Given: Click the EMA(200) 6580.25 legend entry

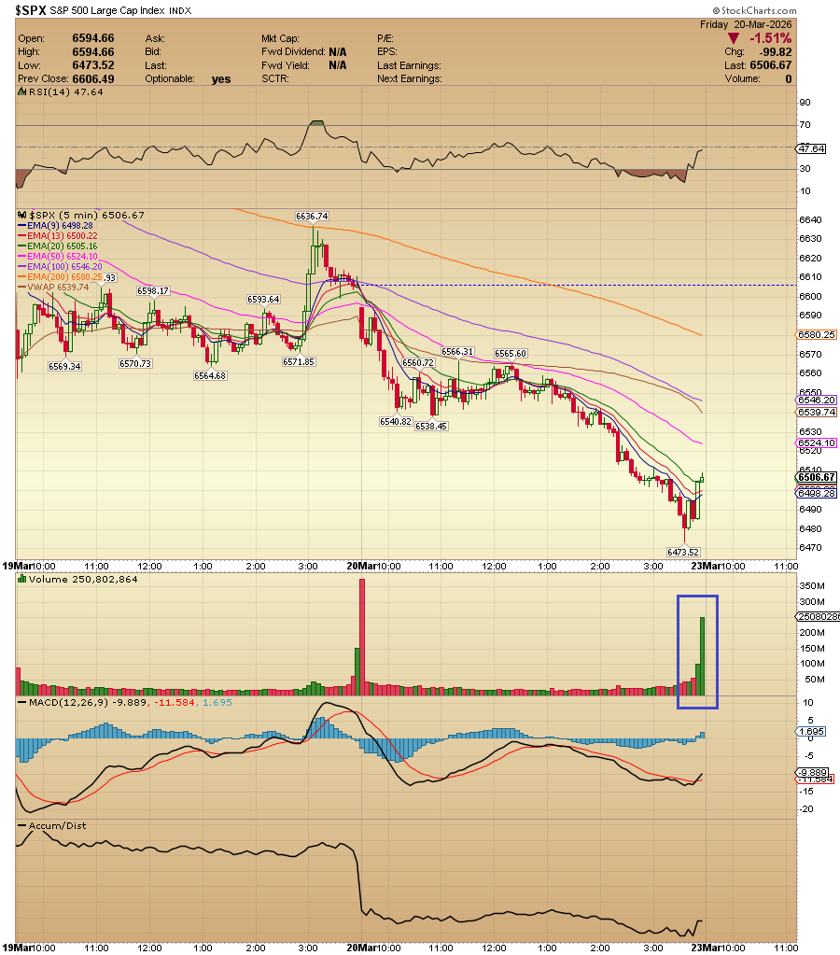Looking at the screenshot, I should click(x=60, y=277).
